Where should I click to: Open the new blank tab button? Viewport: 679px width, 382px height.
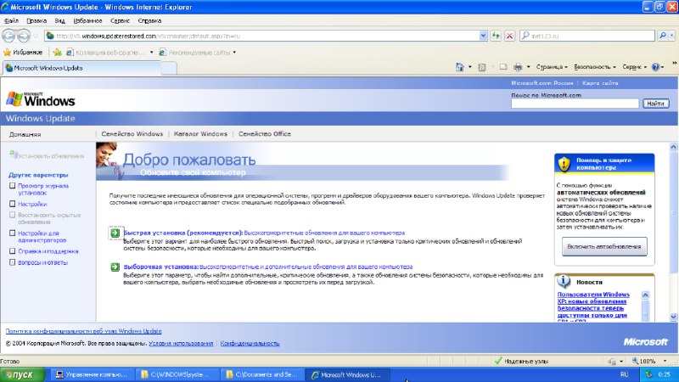169,68
